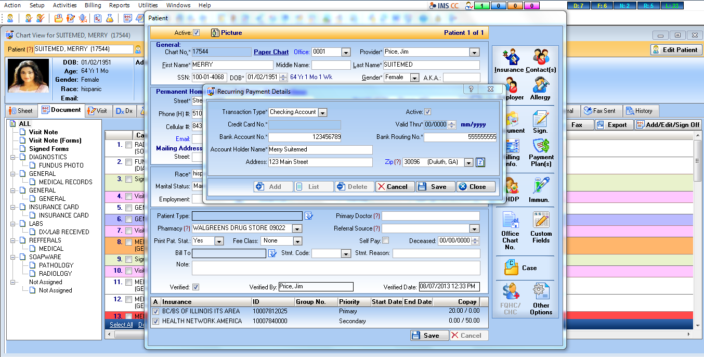Expand the Provider dropdown
The width and height of the screenshot is (704, 357).
(x=474, y=53)
